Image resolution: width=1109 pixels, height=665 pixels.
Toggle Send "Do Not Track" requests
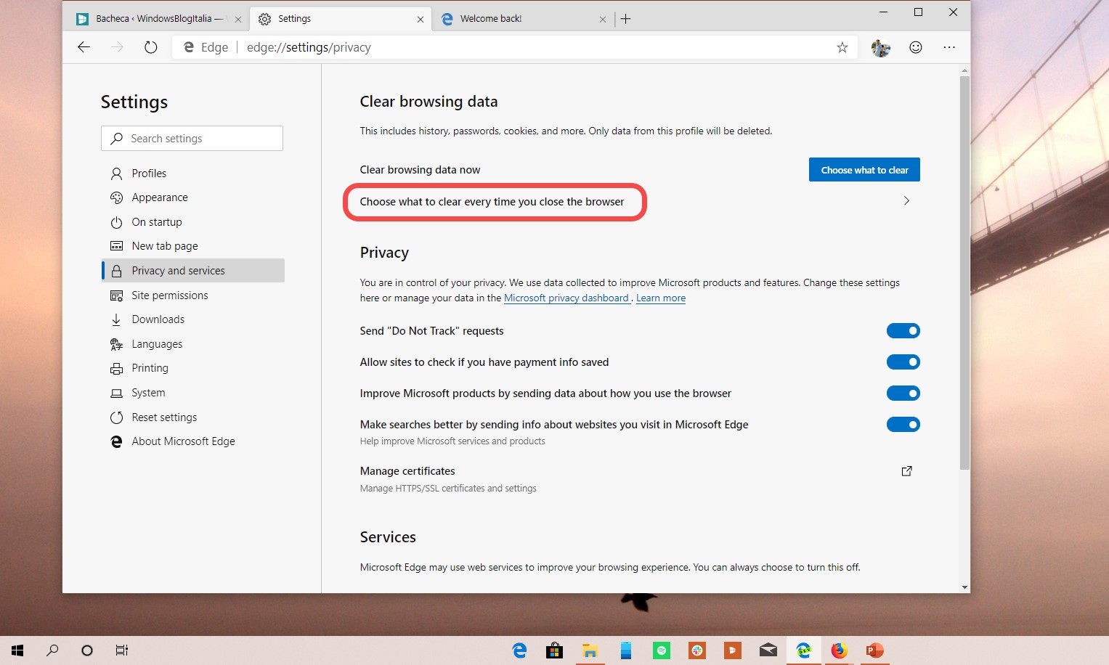[x=903, y=331]
